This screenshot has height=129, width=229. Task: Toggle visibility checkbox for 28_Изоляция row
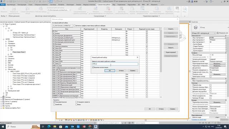click(x=147, y=44)
